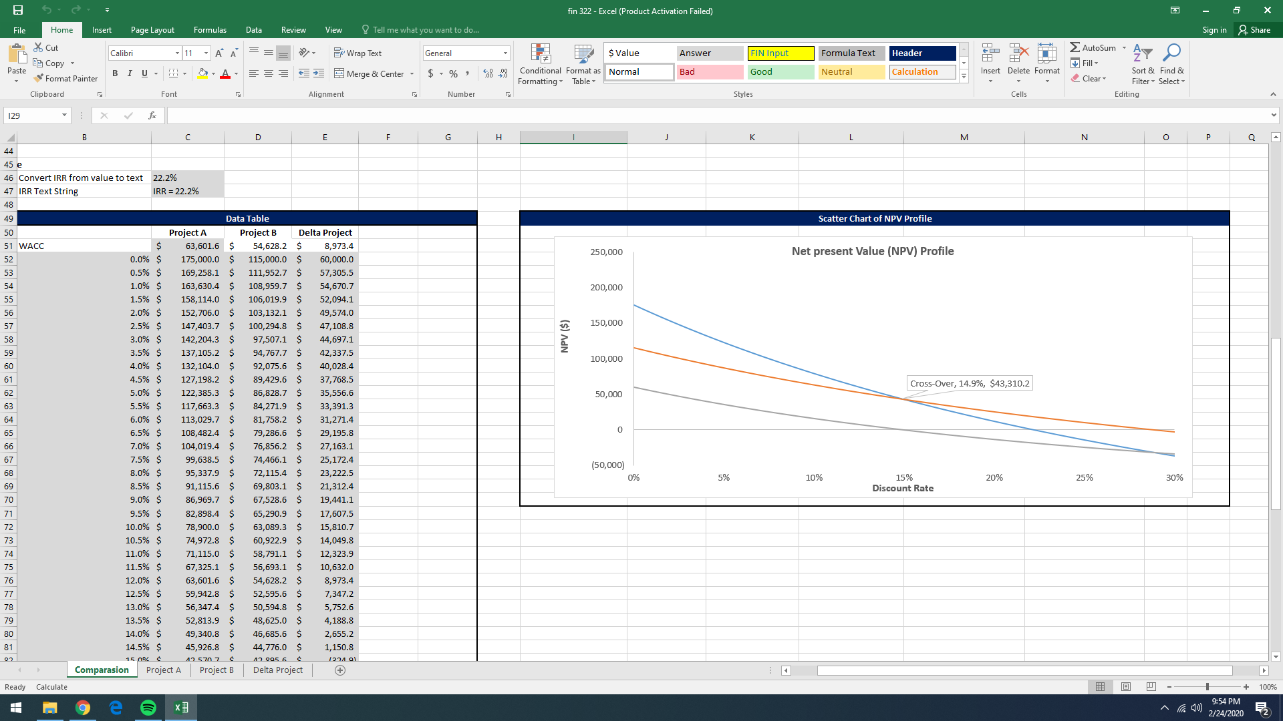Viewport: 1283px width, 721px height.
Task: Switch to Page Break Preview view
Action: pos(1151,687)
